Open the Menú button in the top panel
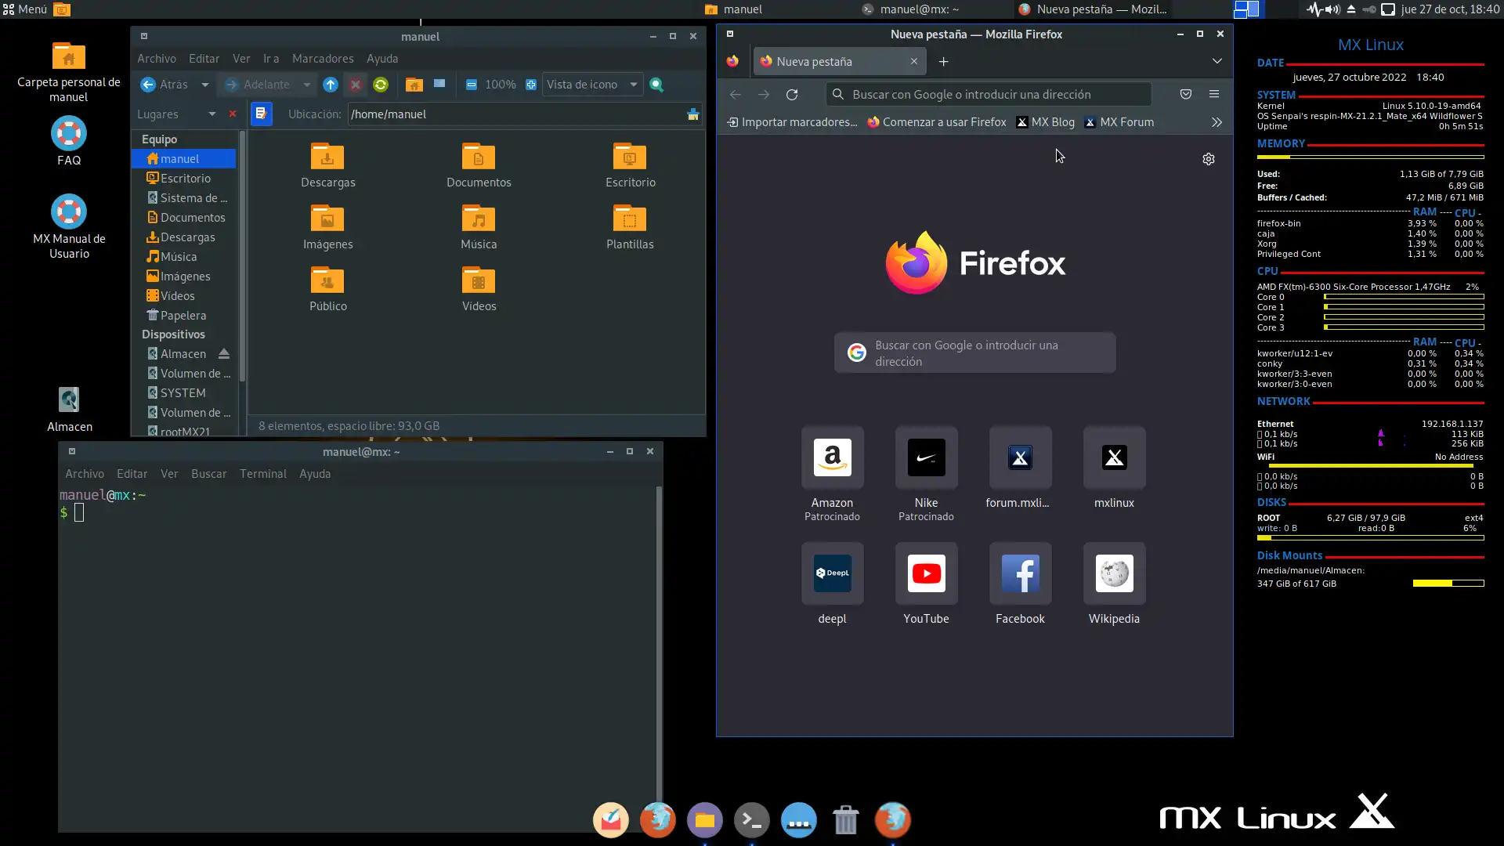The height and width of the screenshot is (846, 1504). [26, 9]
